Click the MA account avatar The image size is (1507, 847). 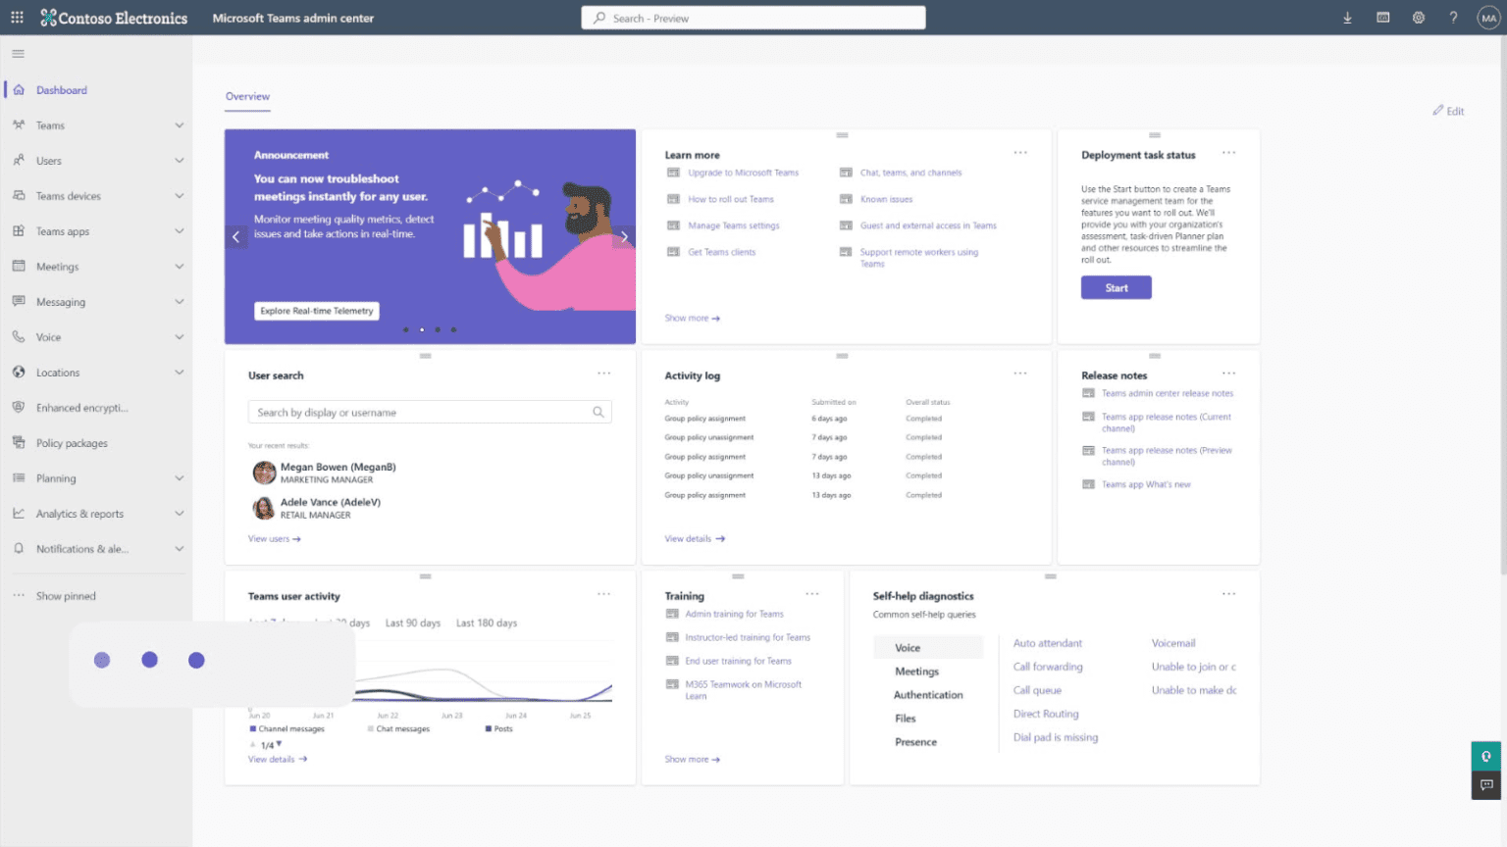point(1488,17)
